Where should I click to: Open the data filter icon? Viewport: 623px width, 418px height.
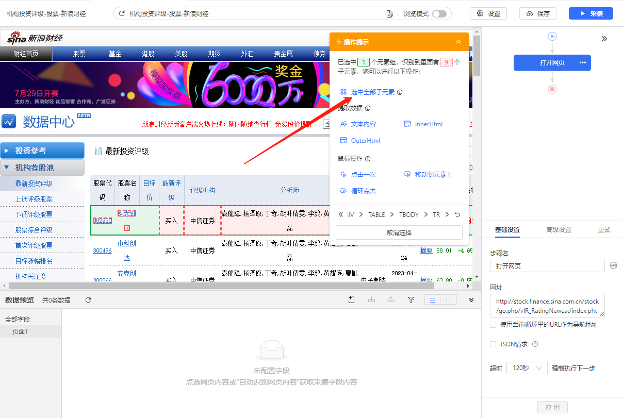(411, 300)
